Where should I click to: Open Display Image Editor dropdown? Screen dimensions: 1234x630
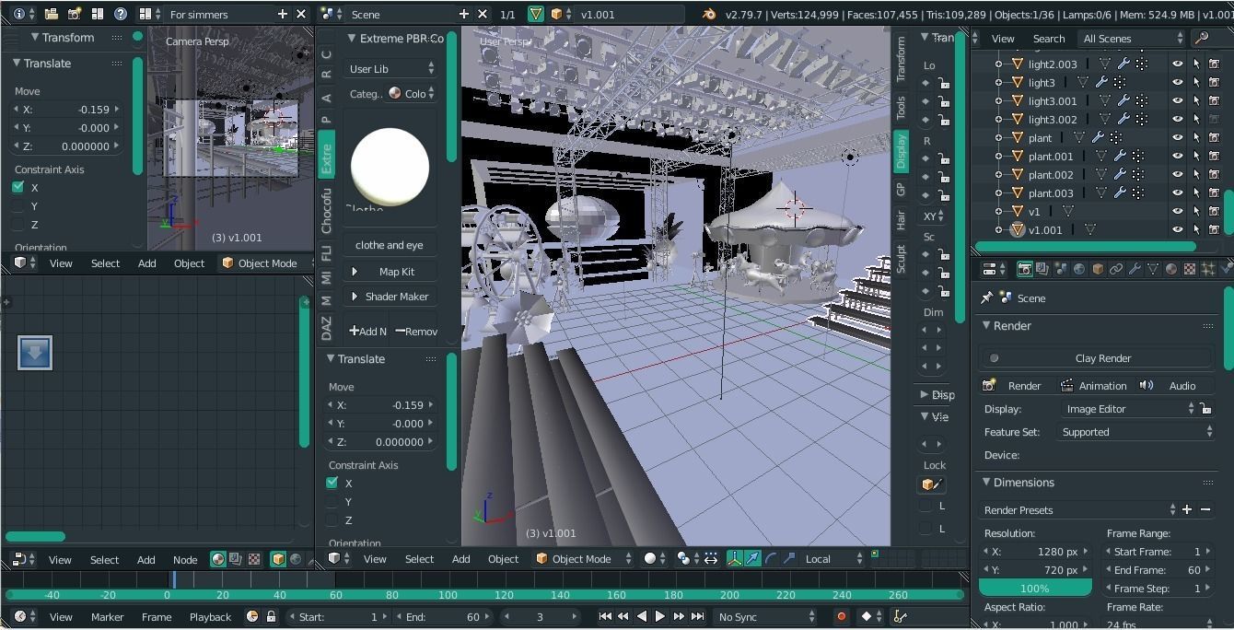click(1127, 408)
